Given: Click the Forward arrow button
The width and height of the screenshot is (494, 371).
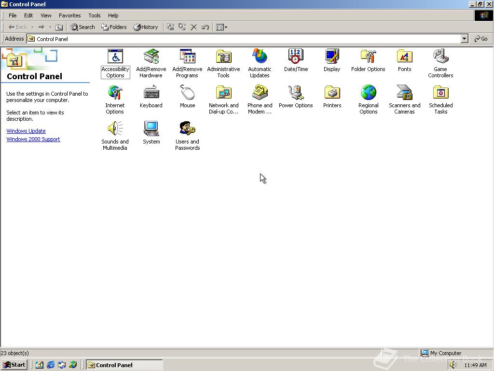Looking at the screenshot, I should [x=41, y=27].
